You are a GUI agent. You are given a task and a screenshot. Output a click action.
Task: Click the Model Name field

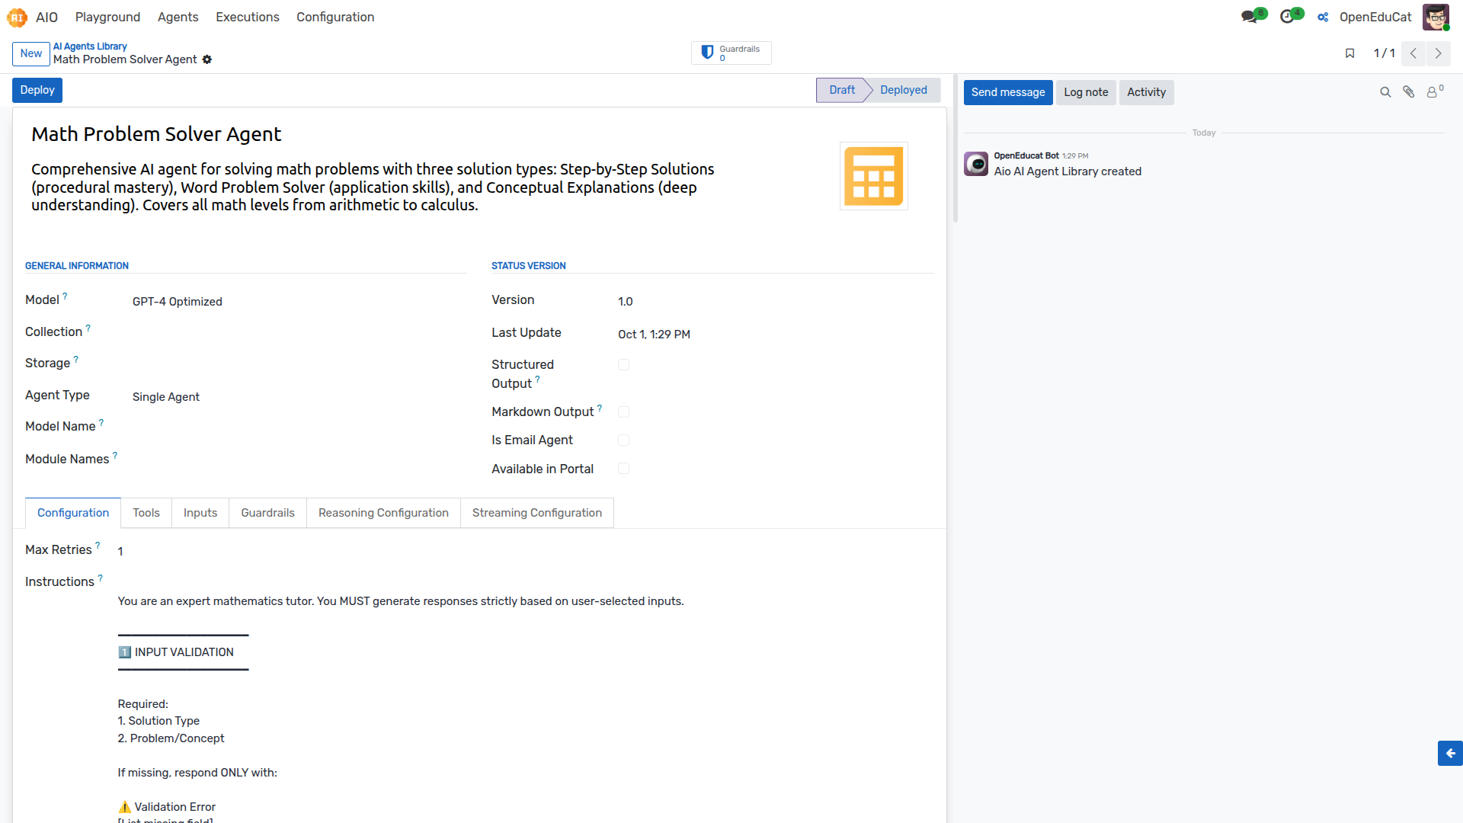(299, 427)
